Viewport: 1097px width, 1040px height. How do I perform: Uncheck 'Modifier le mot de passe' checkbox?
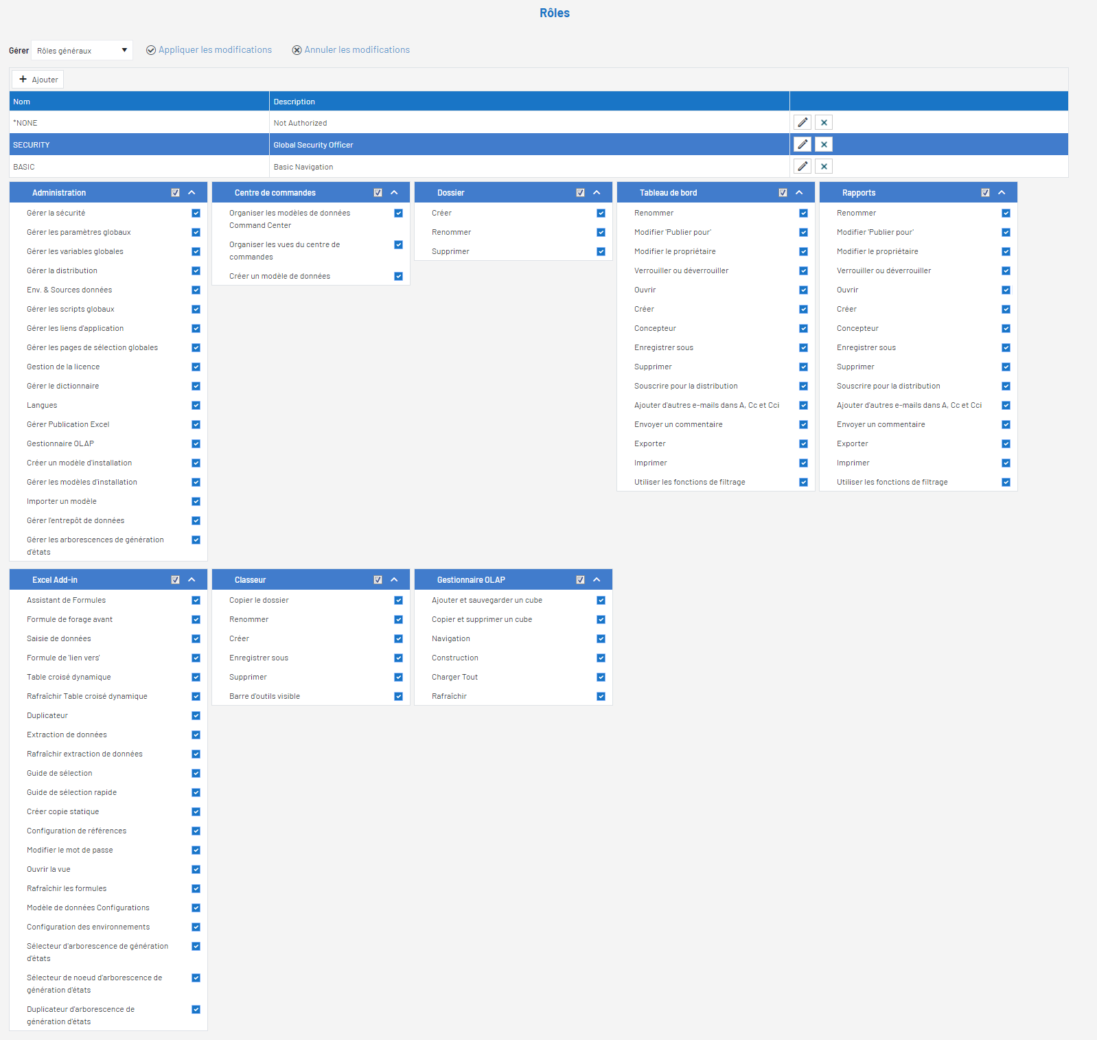point(196,850)
